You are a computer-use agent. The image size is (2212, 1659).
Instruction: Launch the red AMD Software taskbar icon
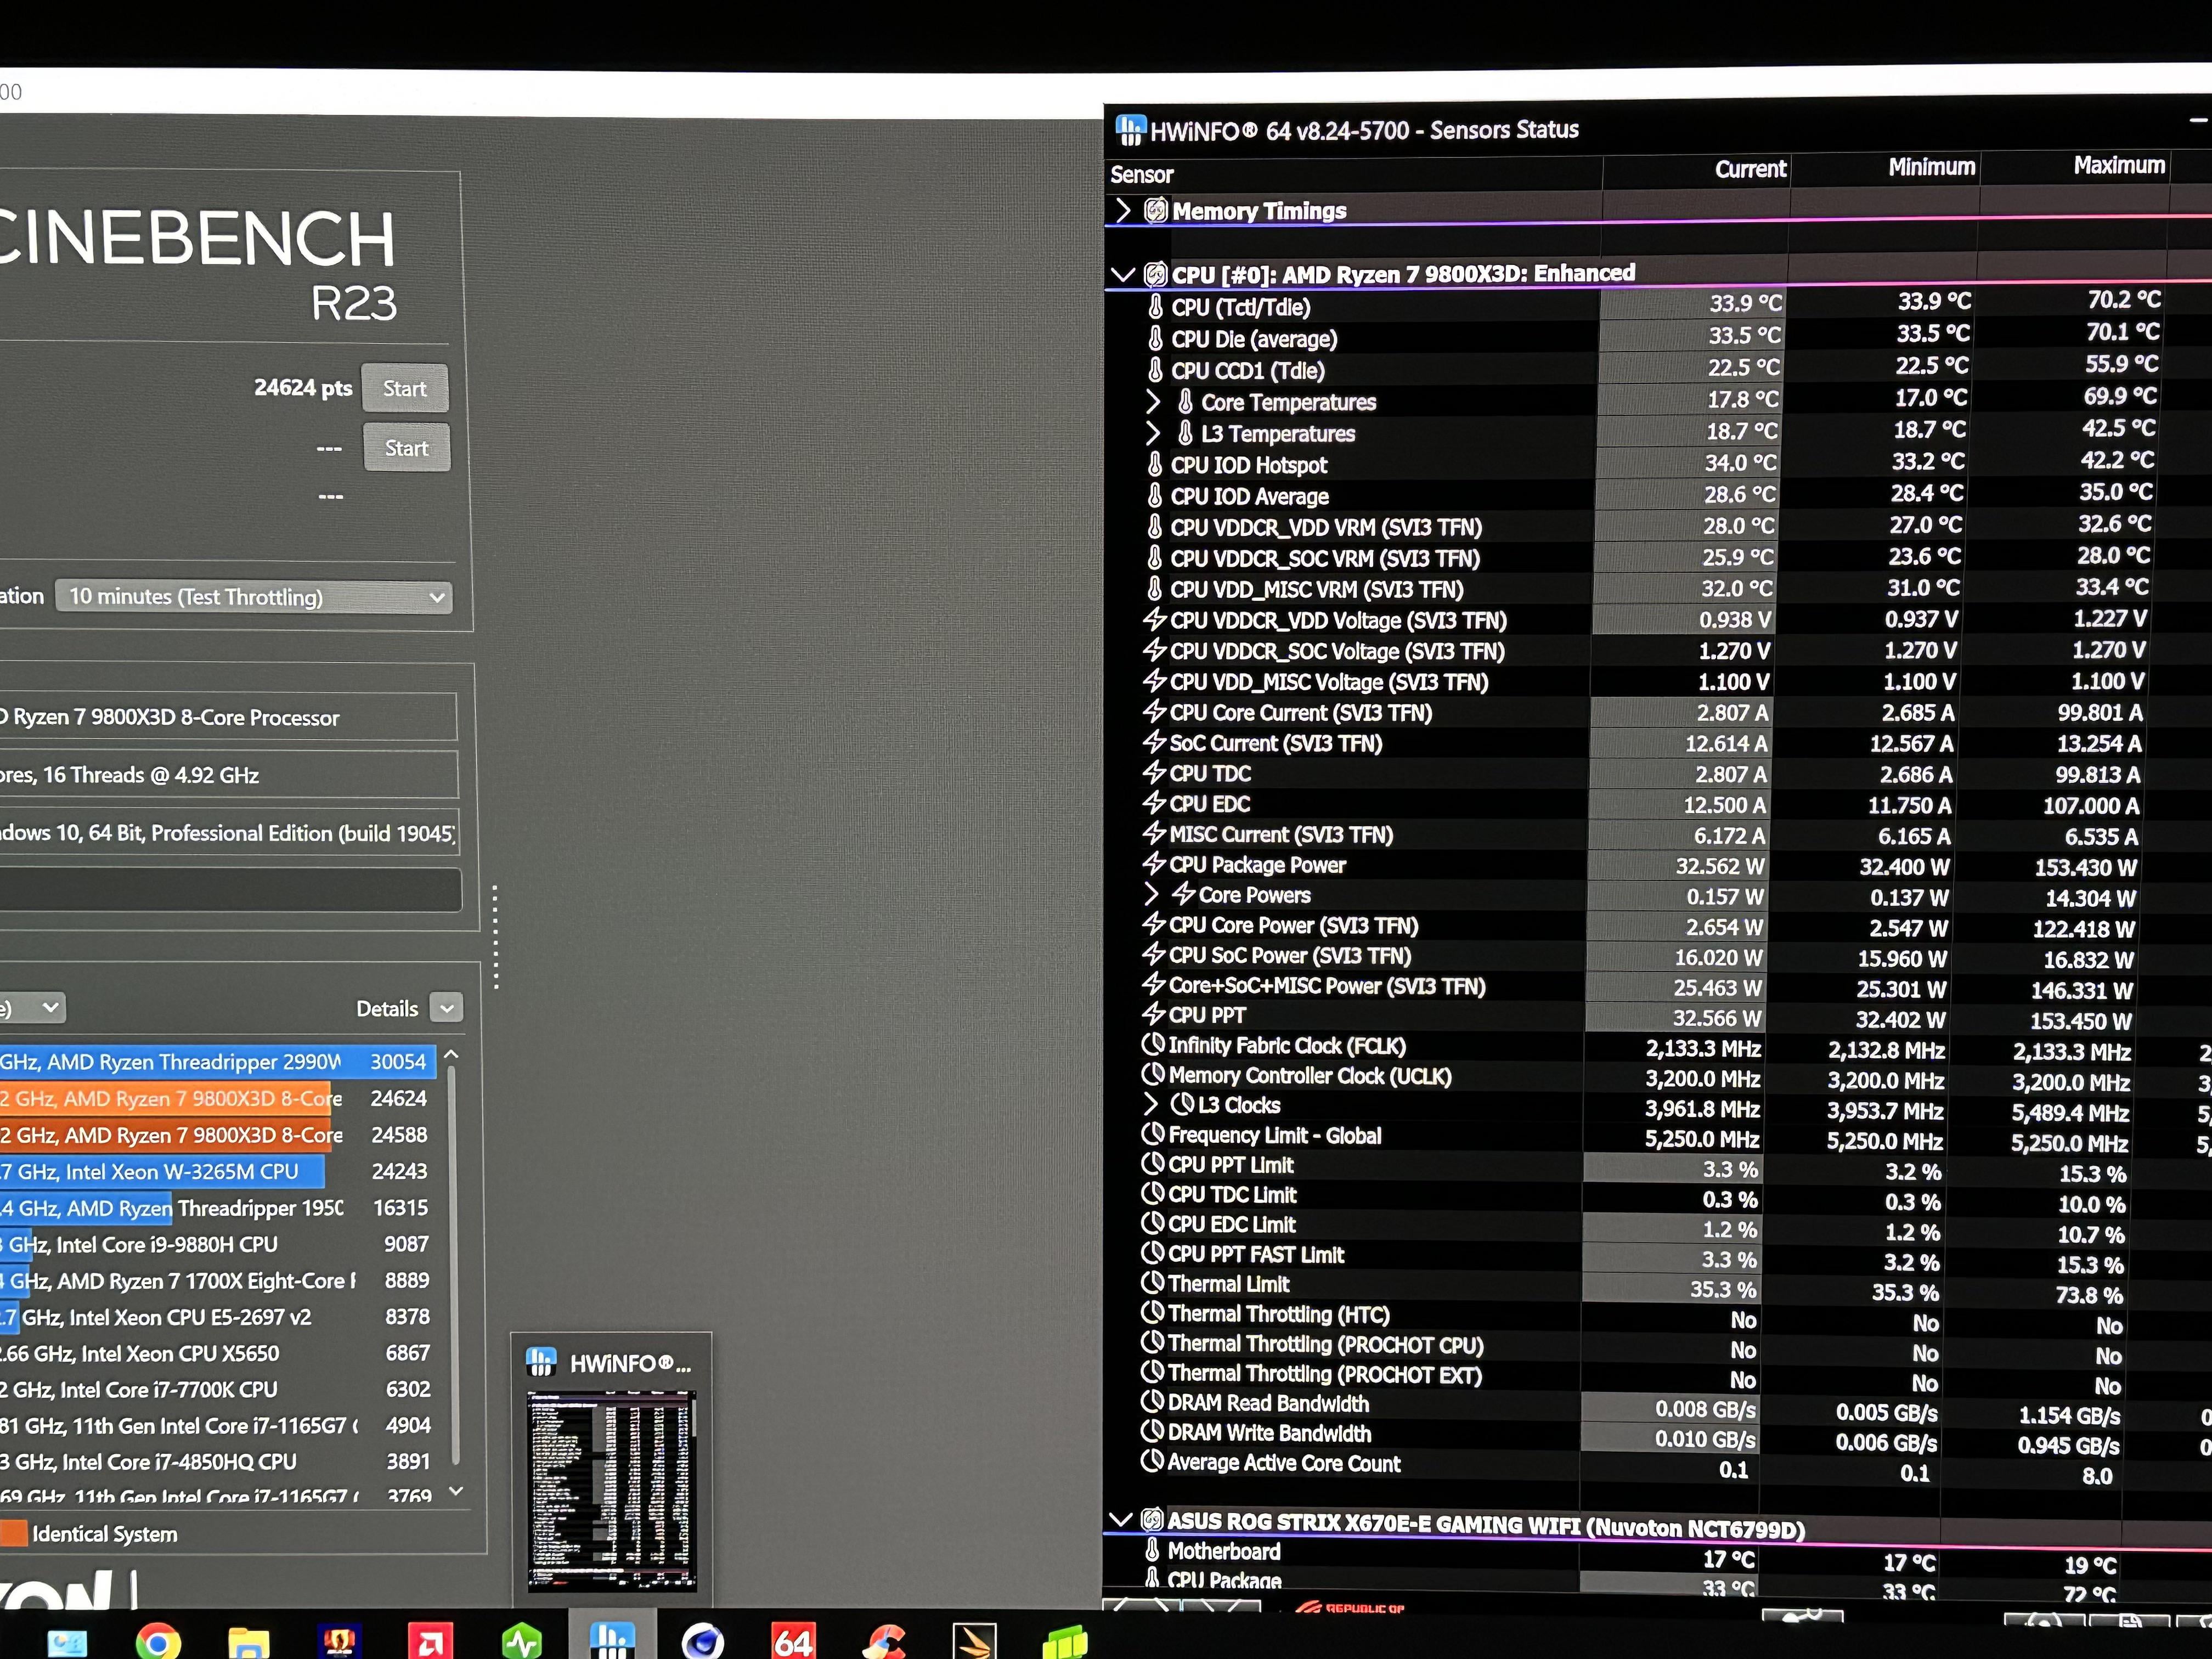point(430,1642)
